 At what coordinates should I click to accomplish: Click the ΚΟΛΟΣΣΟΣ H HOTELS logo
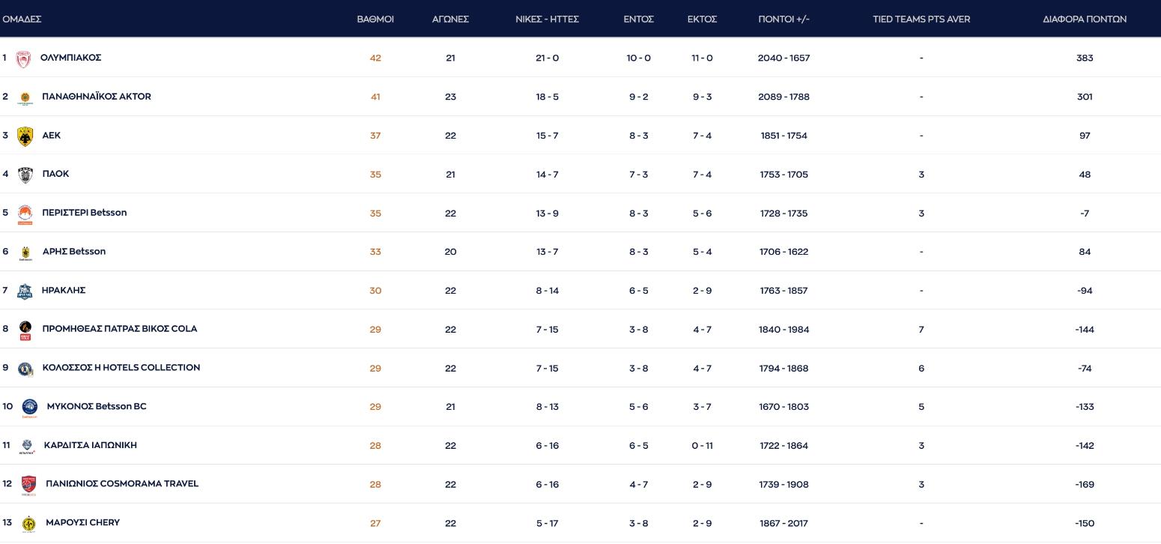click(x=25, y=369)
